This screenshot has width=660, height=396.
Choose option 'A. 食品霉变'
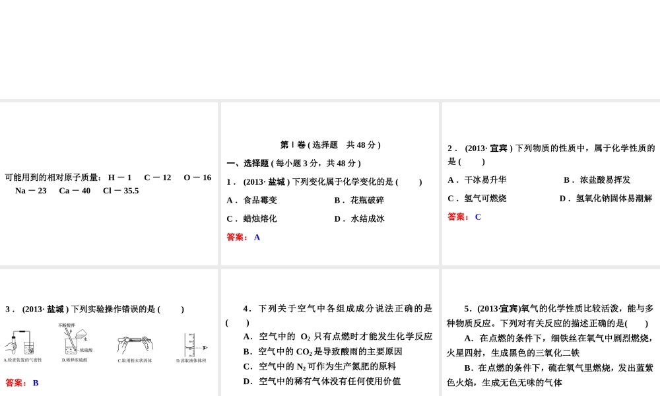pyautogui.click(x=251, y=201)
